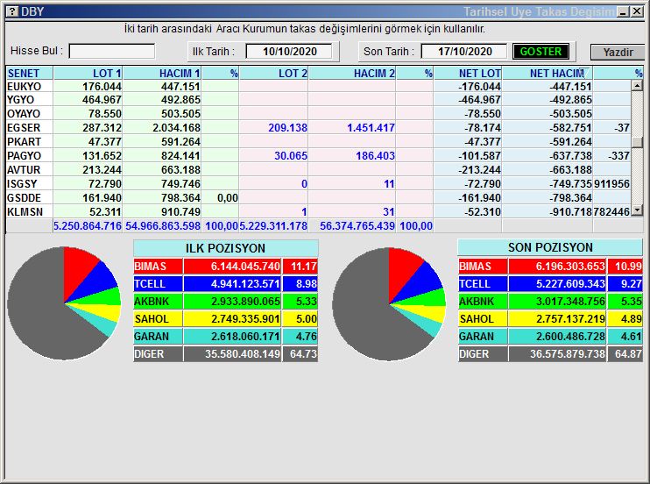This screenshot has width=650, height=484.
Task: Focus the Hisse Bul search field
Action: (x=112, y=51)
